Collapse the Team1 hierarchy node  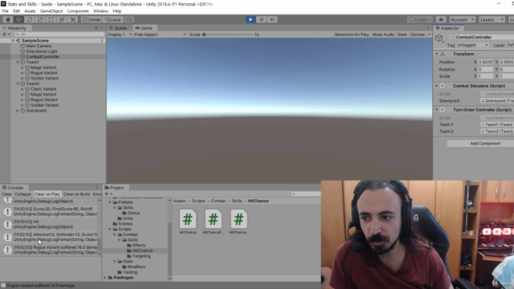(18, 62)
